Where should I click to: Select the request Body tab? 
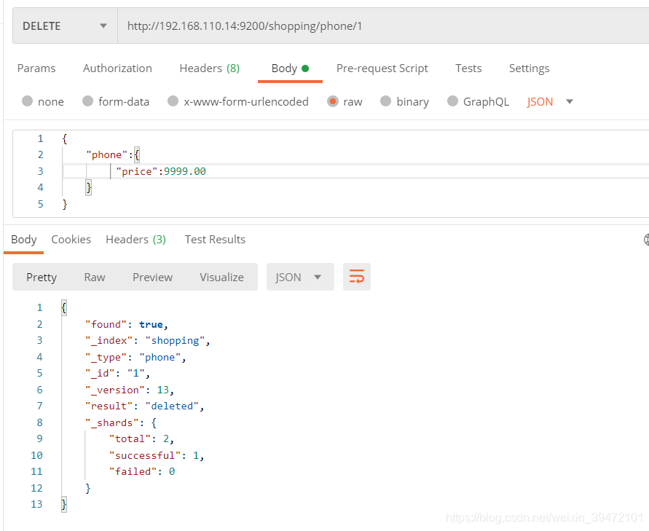pyautogui.click(x=290, y=68)
